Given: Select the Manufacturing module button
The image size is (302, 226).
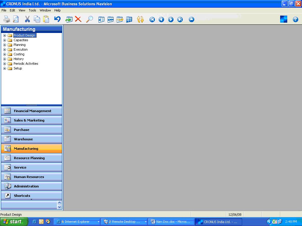Looking at the screenshot, I should [x=32, y=149].
